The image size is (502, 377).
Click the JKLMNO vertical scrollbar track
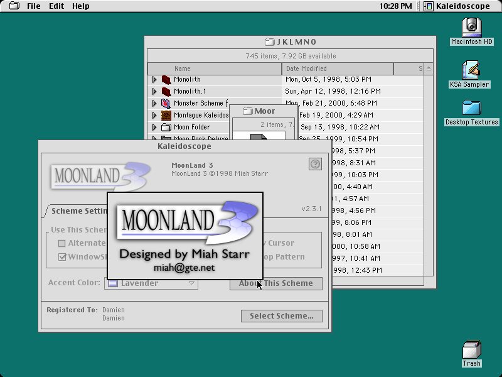point(429,175)
